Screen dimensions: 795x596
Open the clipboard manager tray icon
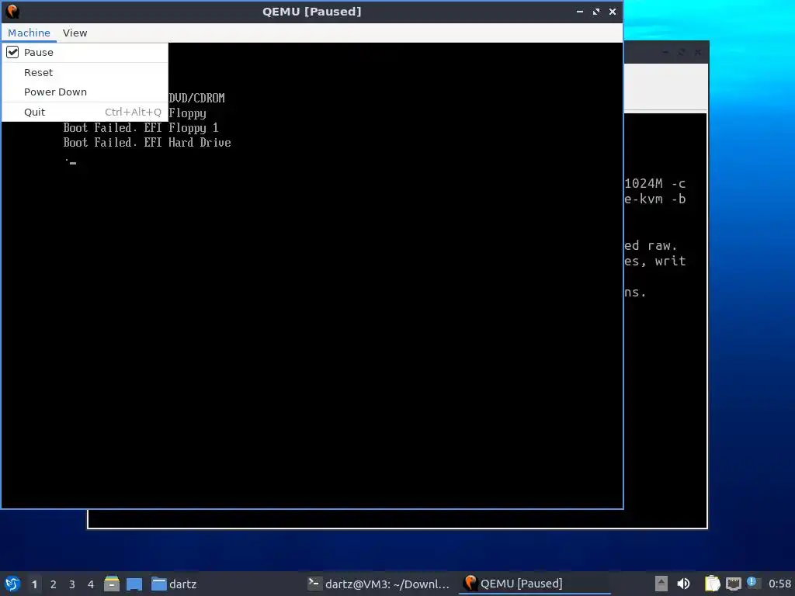(713, 584)
